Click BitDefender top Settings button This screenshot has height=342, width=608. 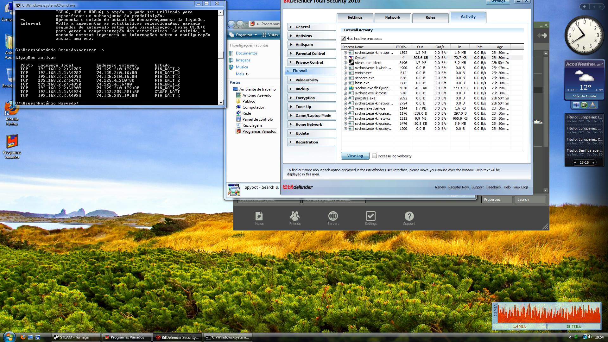(x=498, y=2)
